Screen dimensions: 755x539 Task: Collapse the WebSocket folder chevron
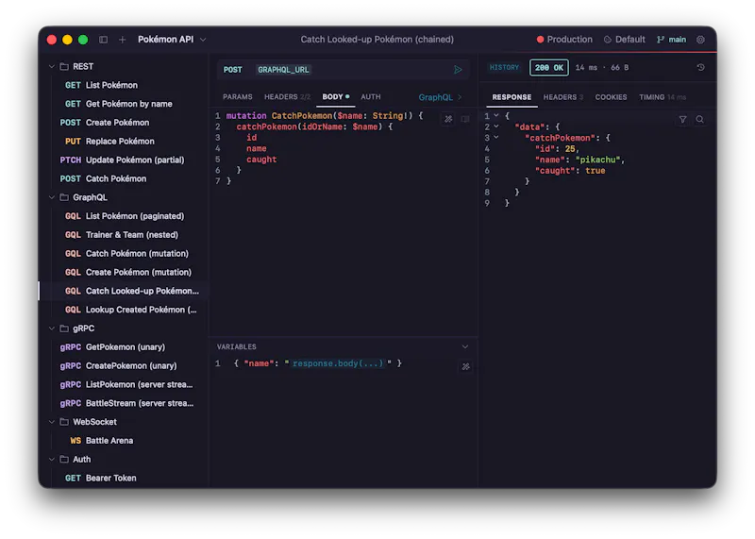tap(52, 422)
